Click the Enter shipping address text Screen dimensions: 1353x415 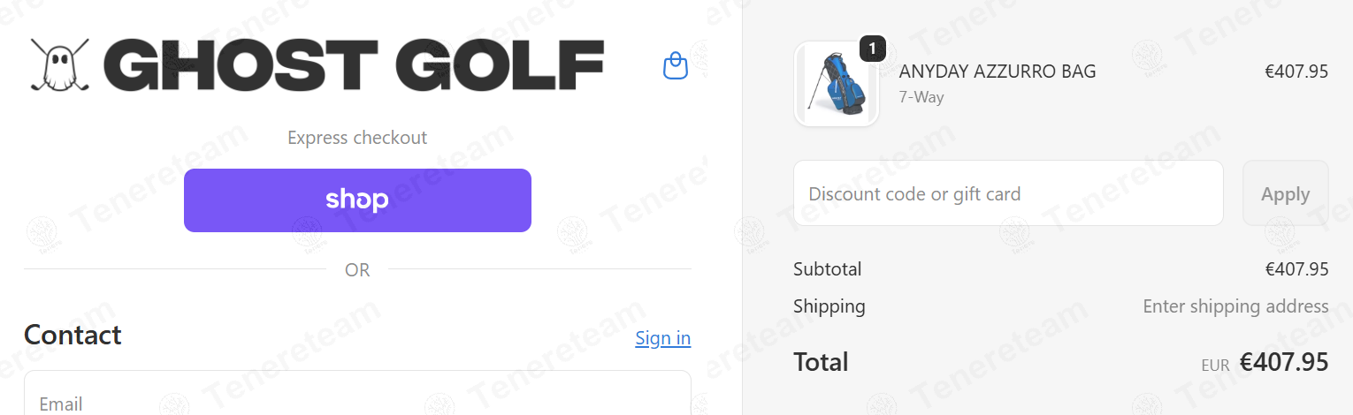[1235, 306]
